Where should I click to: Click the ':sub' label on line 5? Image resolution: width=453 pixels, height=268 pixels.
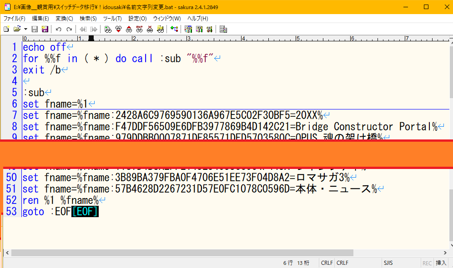34,93
